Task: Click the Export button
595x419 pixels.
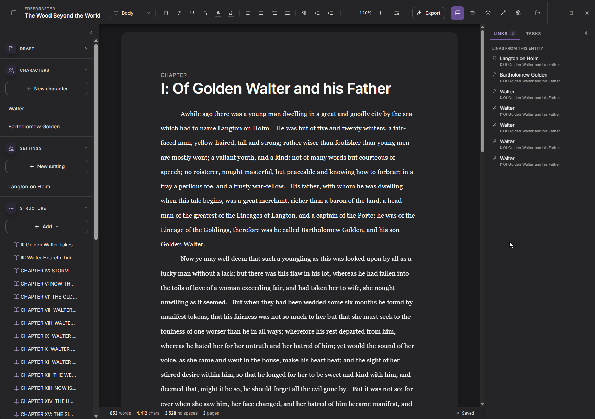Action: click(428, 13)
